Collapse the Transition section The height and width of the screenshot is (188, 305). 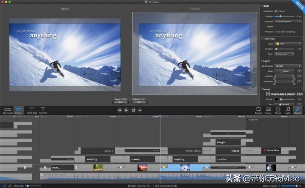click(x=262, y=38)
